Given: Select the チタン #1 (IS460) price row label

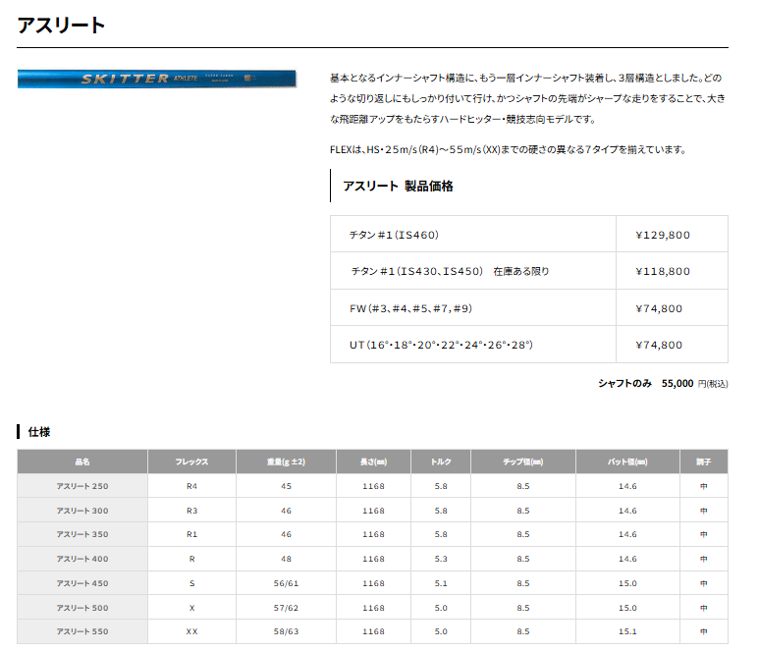Looking at the screenshot, I should pos(394,235).
